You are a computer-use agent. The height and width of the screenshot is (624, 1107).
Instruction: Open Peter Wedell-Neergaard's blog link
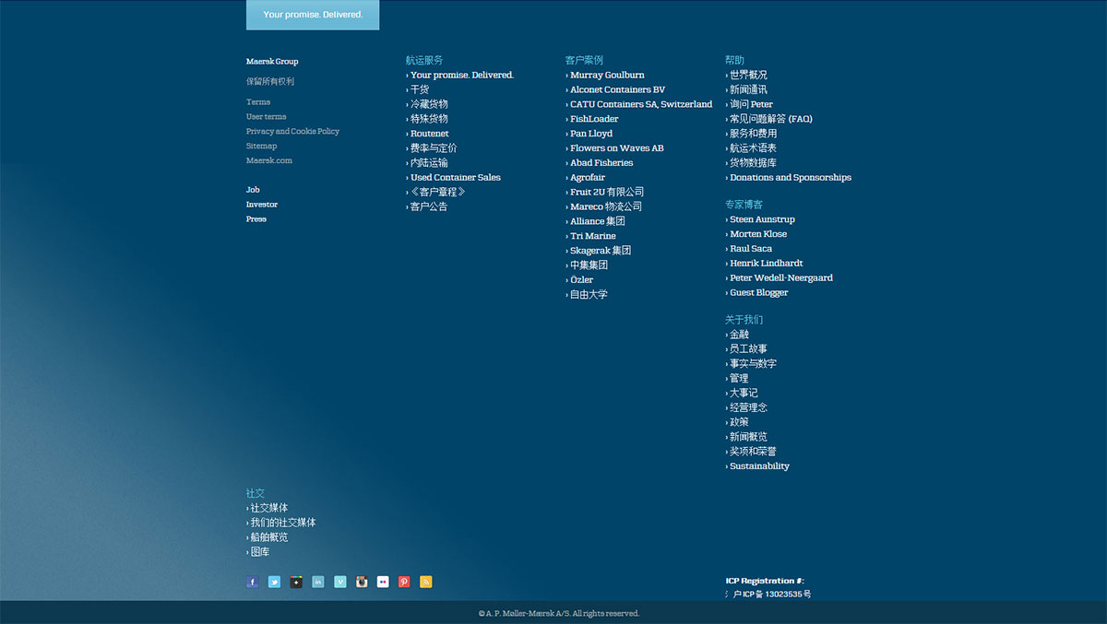click(780, 278)
